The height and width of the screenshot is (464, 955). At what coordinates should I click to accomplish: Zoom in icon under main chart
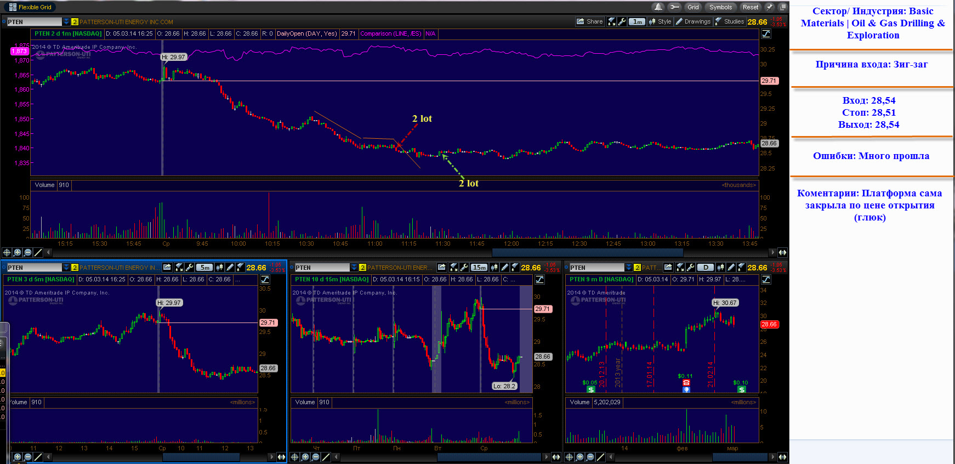(18, 252)
